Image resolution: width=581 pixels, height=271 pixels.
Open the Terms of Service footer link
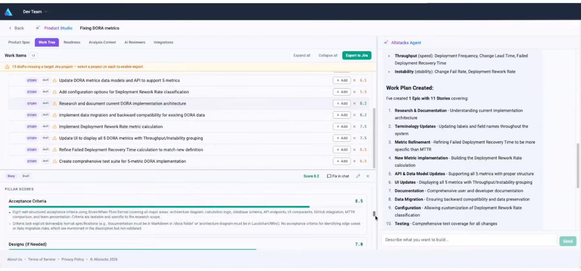click(x=42, y=259)
